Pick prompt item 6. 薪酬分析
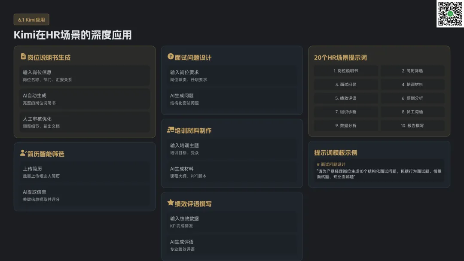464x261 pixels. tap(412, 98)
